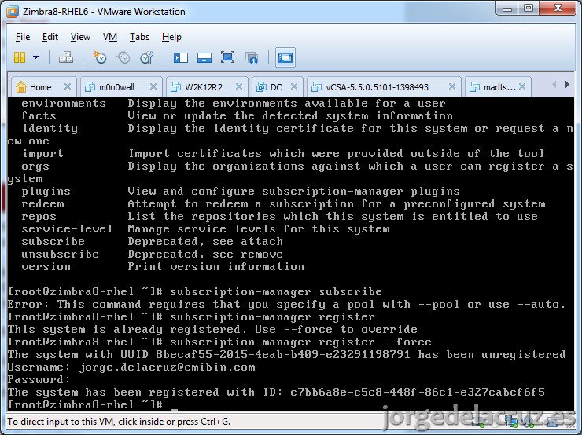Switch to the DC tab
The image size is (582, 435).
point(276,87)
